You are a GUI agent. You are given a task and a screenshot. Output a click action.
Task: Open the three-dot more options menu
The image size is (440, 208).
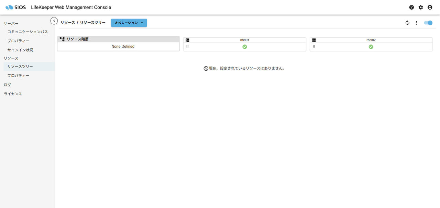click(417, 23)
